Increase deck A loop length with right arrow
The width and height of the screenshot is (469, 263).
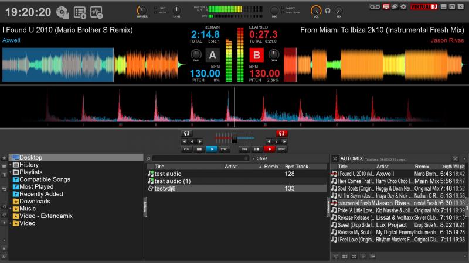point(200,141)
